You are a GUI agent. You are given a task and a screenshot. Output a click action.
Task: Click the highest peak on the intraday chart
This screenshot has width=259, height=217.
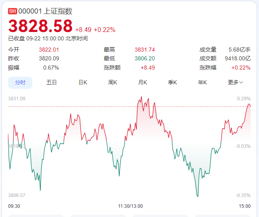point(141,97)
